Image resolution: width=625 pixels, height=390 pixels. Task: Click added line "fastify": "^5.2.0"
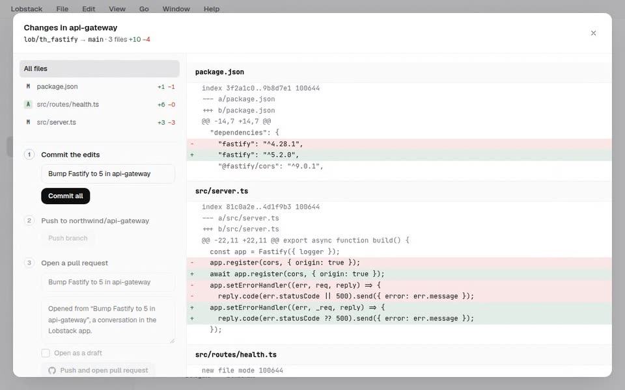(399, 155)
